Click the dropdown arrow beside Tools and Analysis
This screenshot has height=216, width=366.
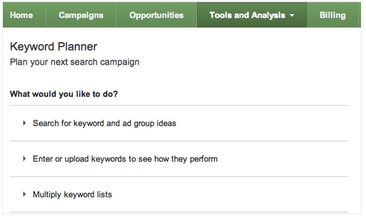(x=292, y=16)
